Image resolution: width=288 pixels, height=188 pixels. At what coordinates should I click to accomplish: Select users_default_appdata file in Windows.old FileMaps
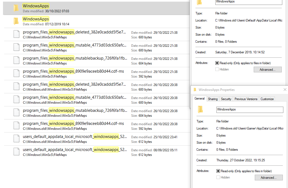point(75,137)
